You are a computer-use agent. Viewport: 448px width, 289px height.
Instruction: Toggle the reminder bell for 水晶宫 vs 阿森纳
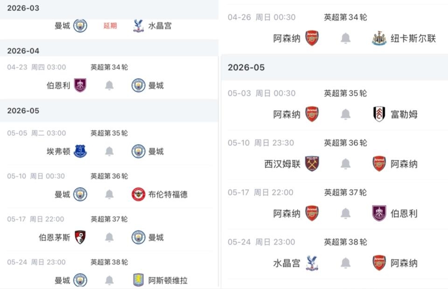[345, 263]
